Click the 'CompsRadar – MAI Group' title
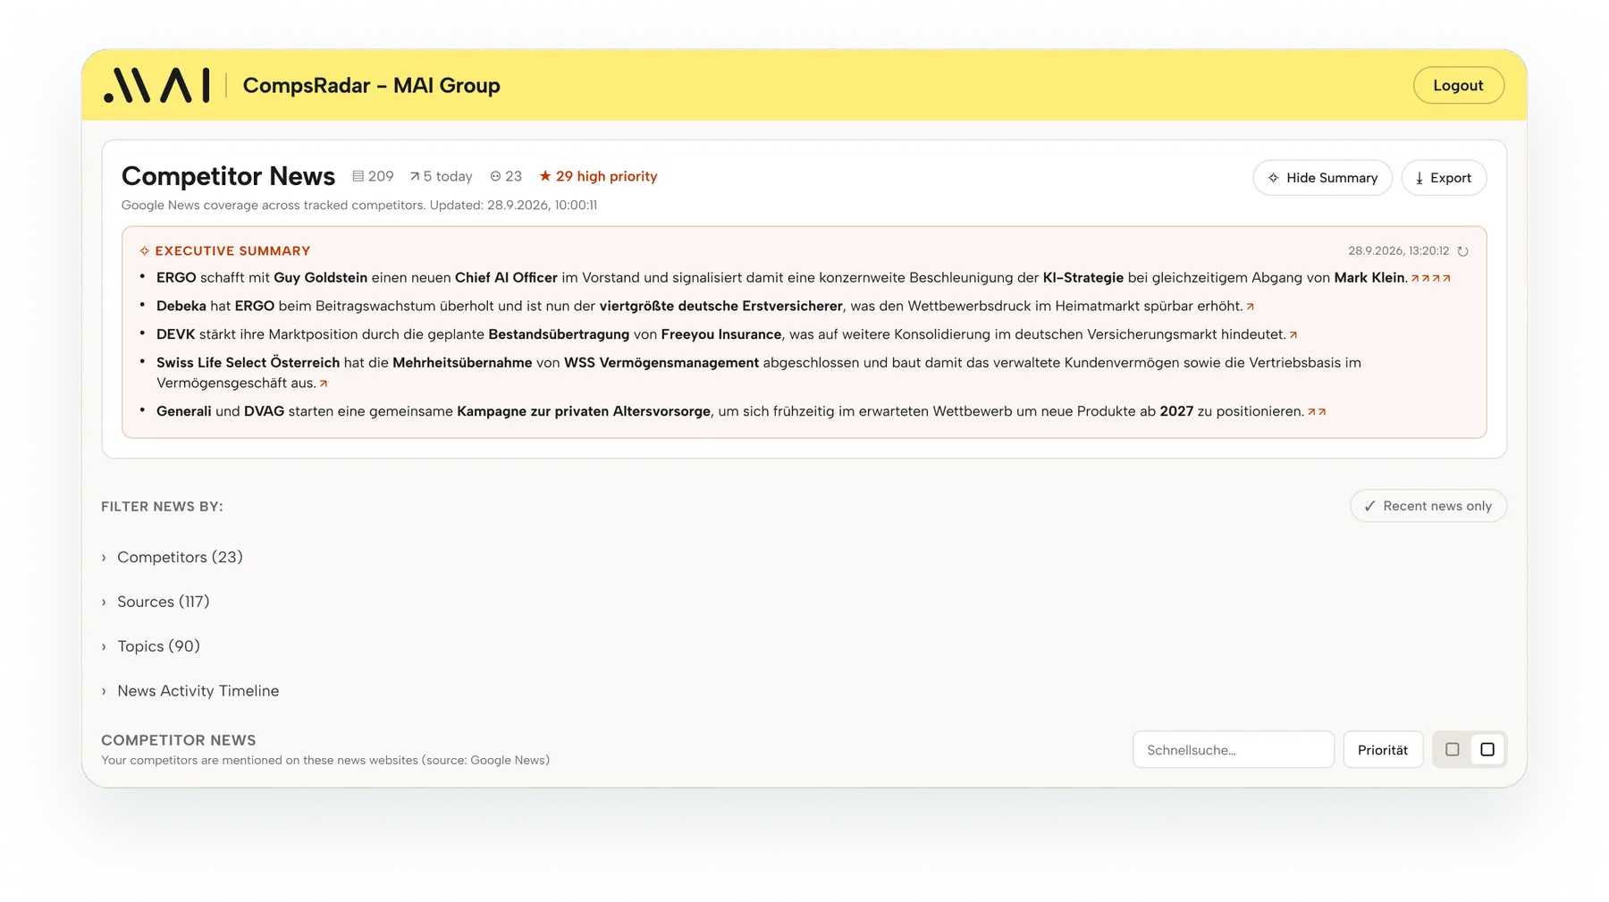Viewport: 1609px width, 902px height. point(371,86)
